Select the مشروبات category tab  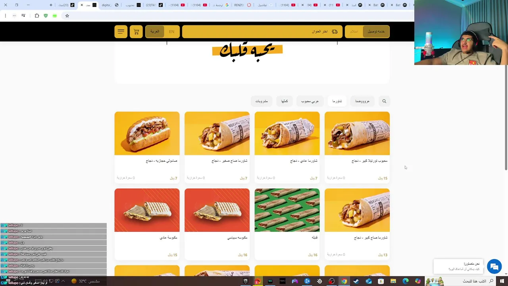(x=262, y=101)
